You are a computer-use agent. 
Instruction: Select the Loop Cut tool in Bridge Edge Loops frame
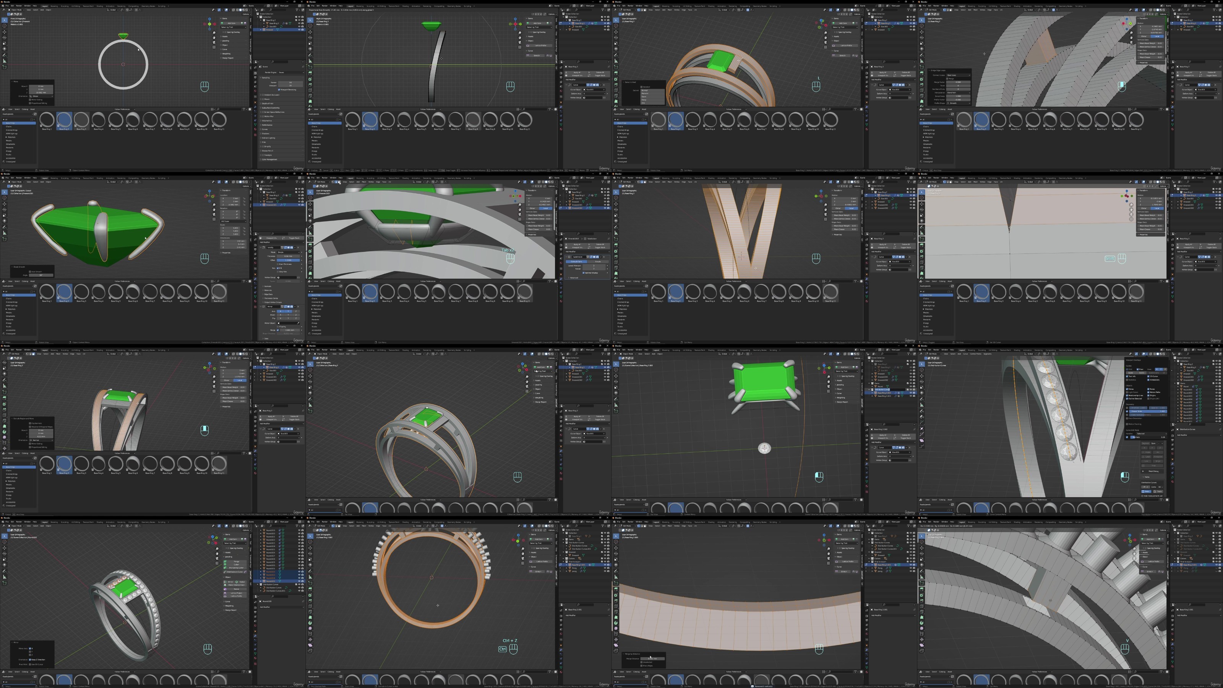pos(921,90)
